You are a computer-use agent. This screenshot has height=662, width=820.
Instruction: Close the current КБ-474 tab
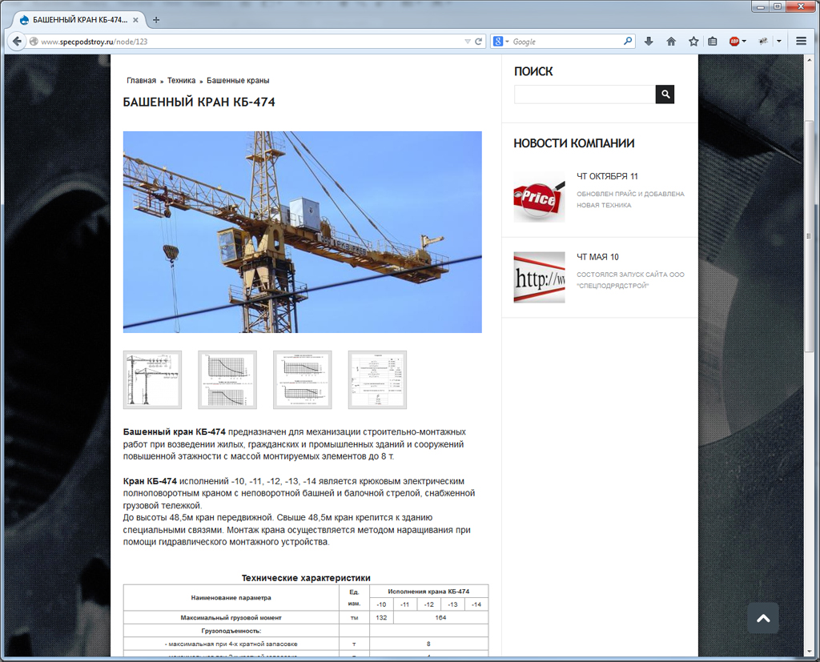135,20
